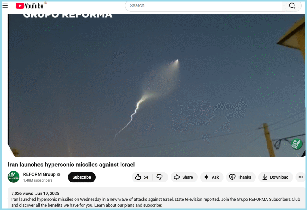Screen dimensions: 307x210
Task: Open the Ask AI feature
Action: 212,177
